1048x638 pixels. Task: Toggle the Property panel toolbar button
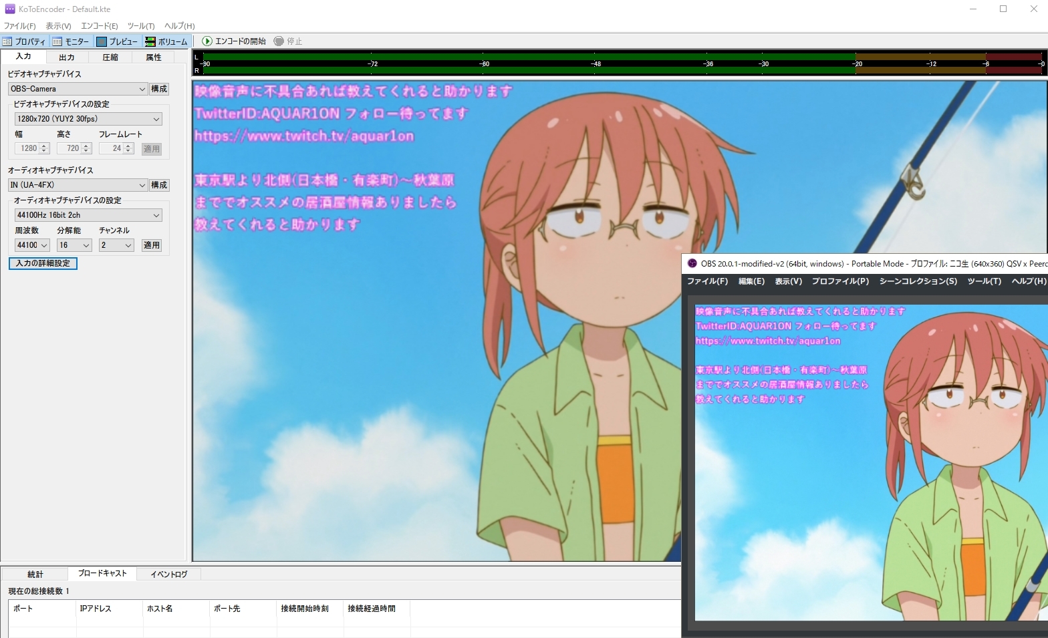pyautogui.click(x=25, y=41)
